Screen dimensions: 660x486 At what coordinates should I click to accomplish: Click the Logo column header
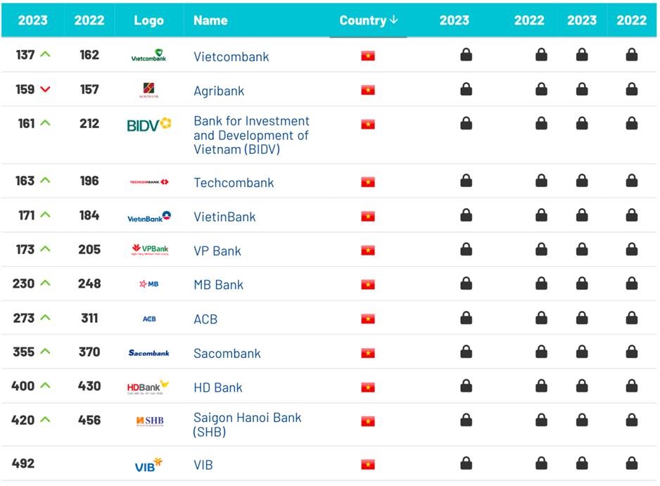[149, 20]
